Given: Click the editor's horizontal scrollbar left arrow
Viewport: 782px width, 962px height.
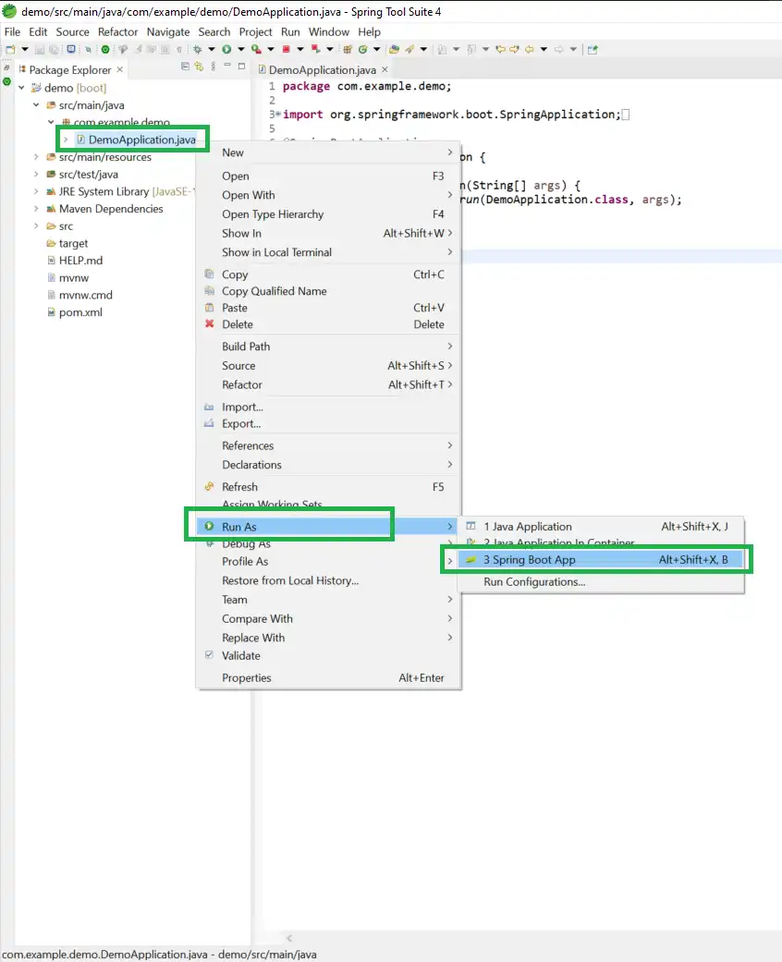Looking at the screenshot, I should pos(287,938).
